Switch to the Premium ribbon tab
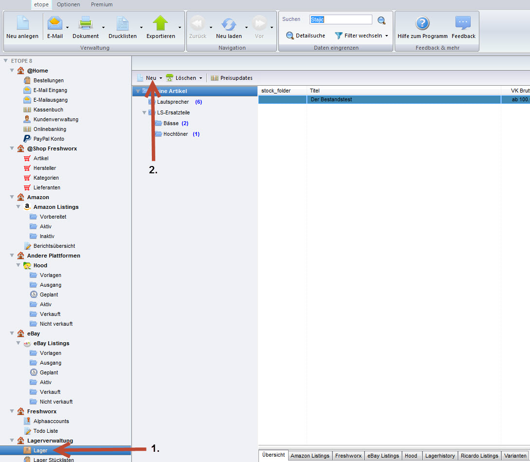 click(102, 4)
